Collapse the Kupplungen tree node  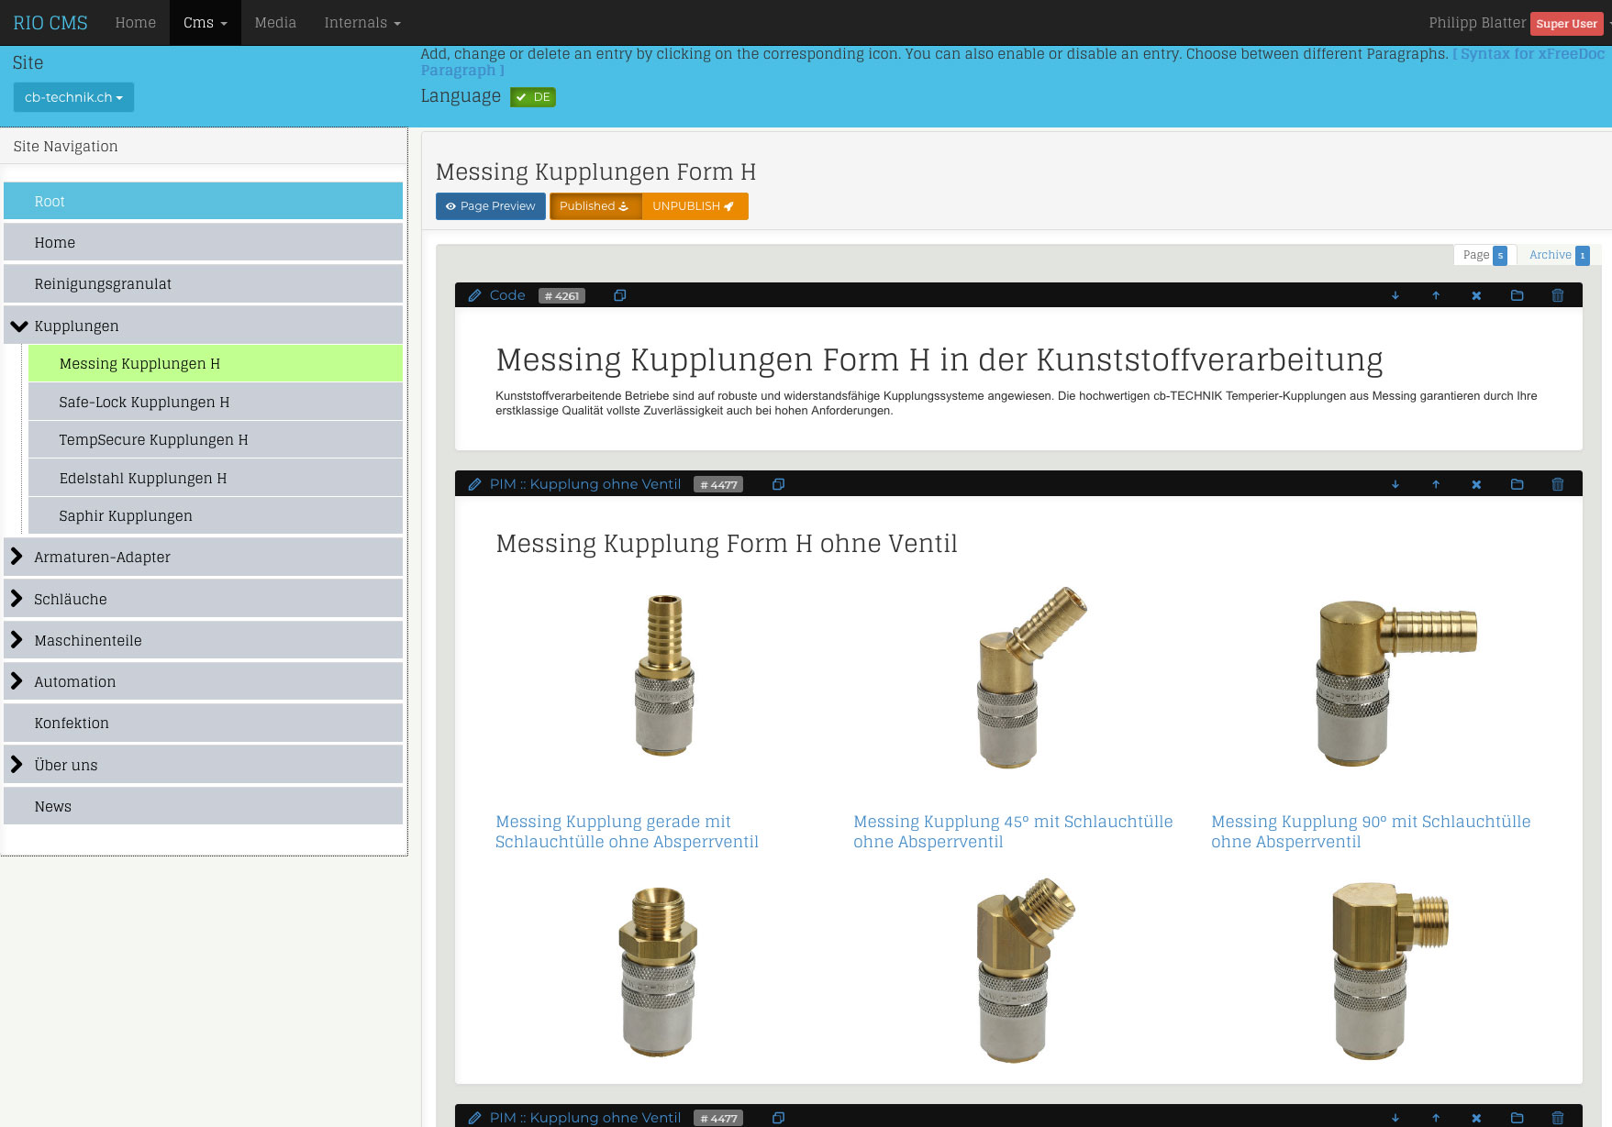coord(18,326)
